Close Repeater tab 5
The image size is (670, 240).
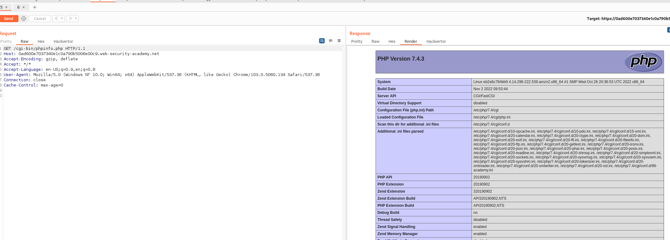[x=6, y=7]
